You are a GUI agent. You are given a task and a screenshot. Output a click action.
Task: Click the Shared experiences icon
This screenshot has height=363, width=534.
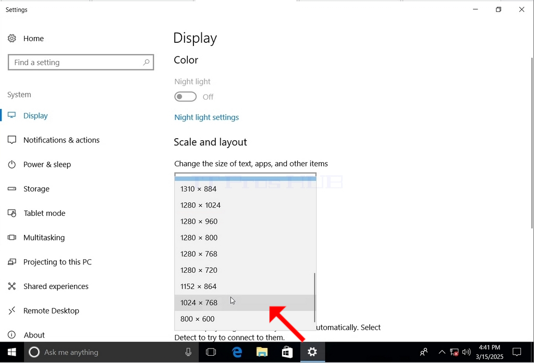pos(12,286)
